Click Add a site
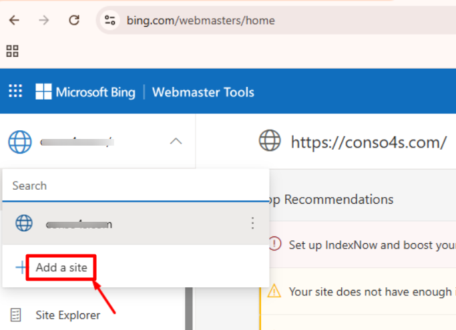The width and height of the screenshot is (456, 330). coord(61,268)
